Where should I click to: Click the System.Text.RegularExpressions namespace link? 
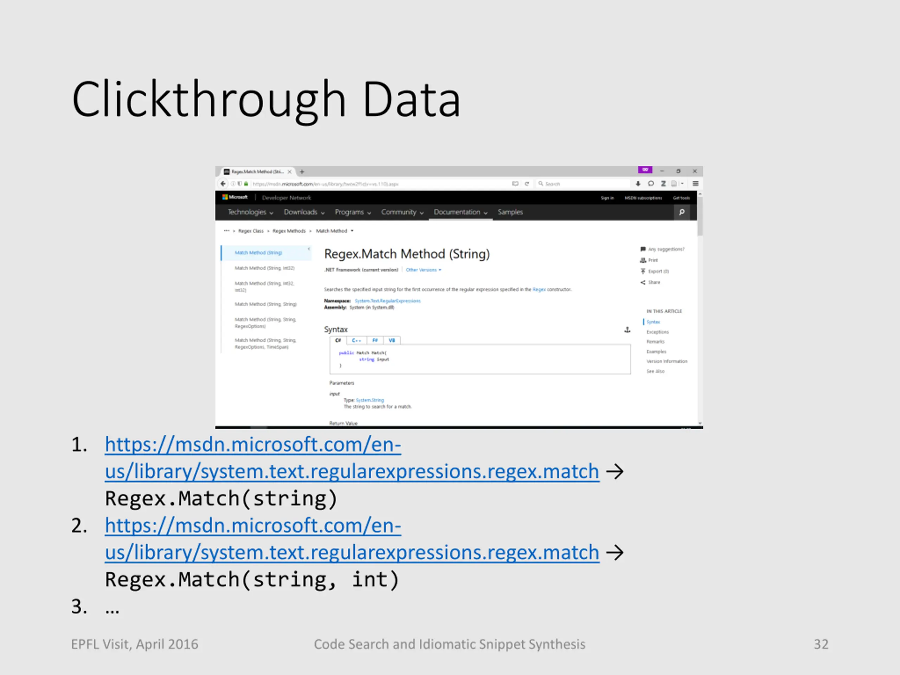[387, 301]
